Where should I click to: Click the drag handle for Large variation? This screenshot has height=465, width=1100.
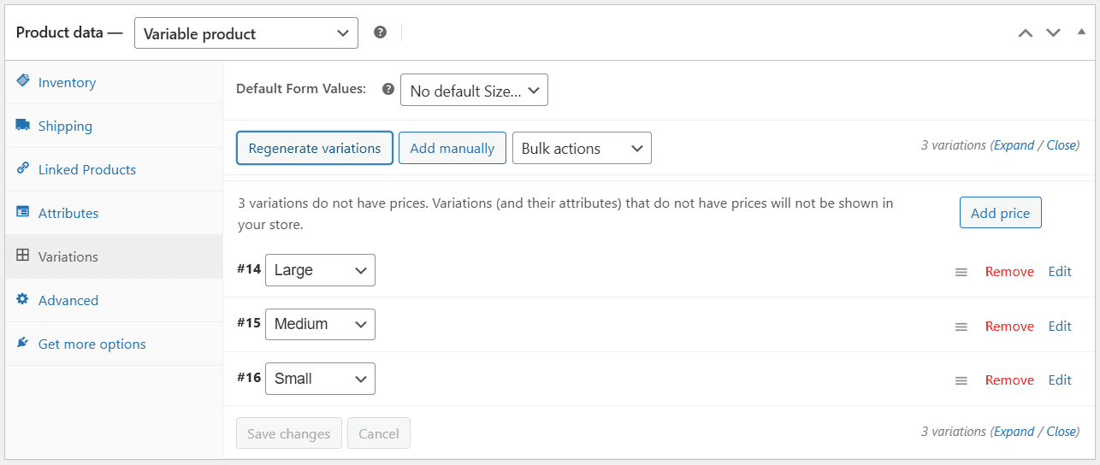pos(961,272)
